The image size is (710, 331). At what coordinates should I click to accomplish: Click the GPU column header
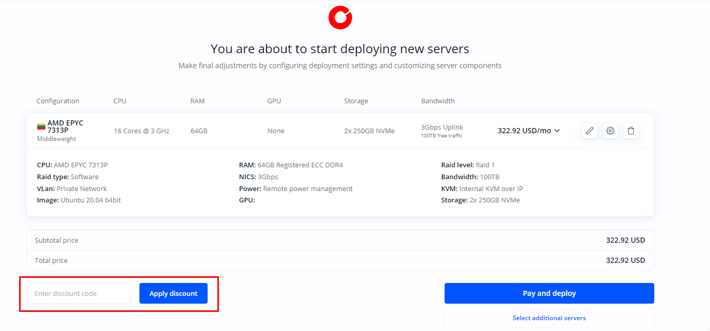coord(274,101)
